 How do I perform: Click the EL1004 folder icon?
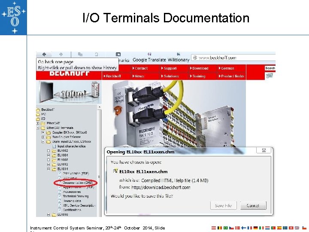(54, 155)
